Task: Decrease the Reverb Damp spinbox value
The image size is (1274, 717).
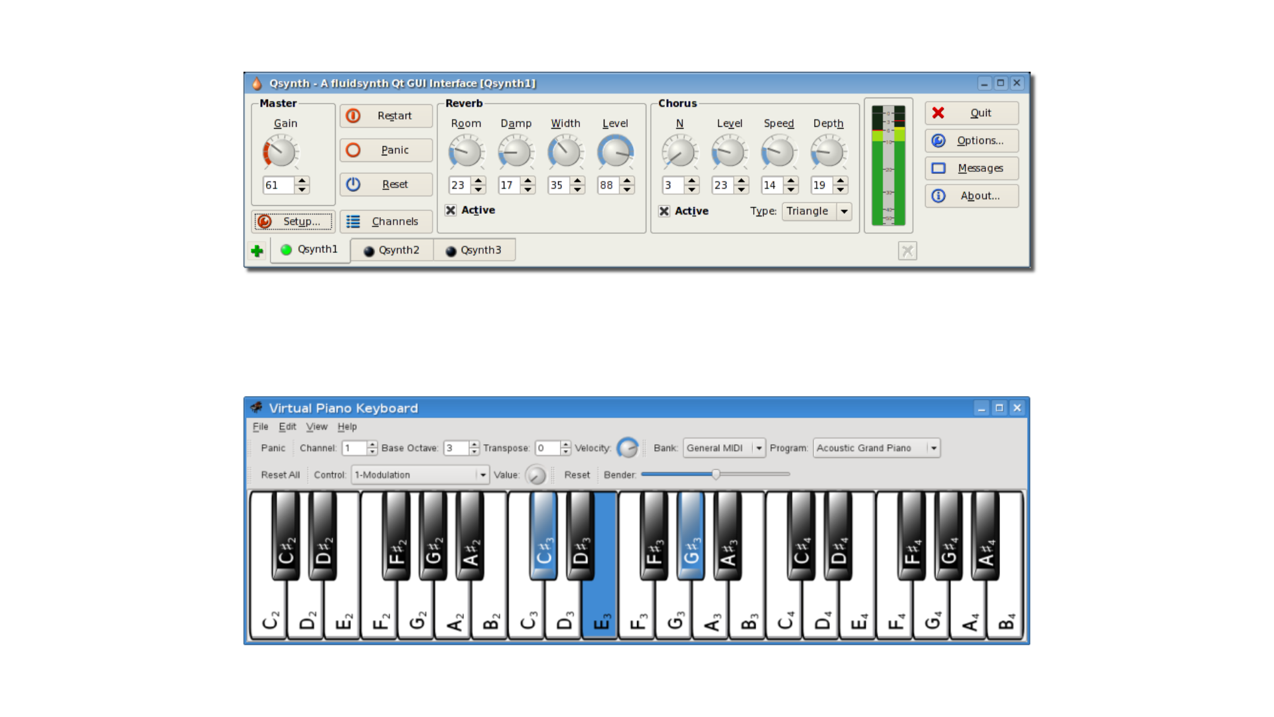Action: tap(528, 190)
